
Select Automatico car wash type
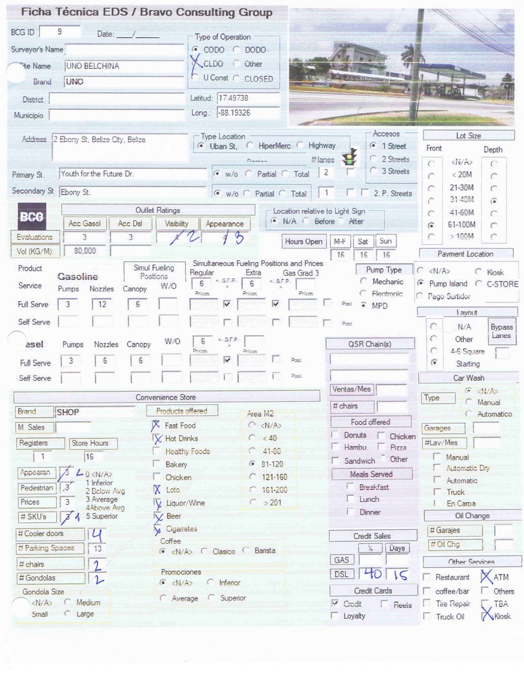(x=469, y=414)
